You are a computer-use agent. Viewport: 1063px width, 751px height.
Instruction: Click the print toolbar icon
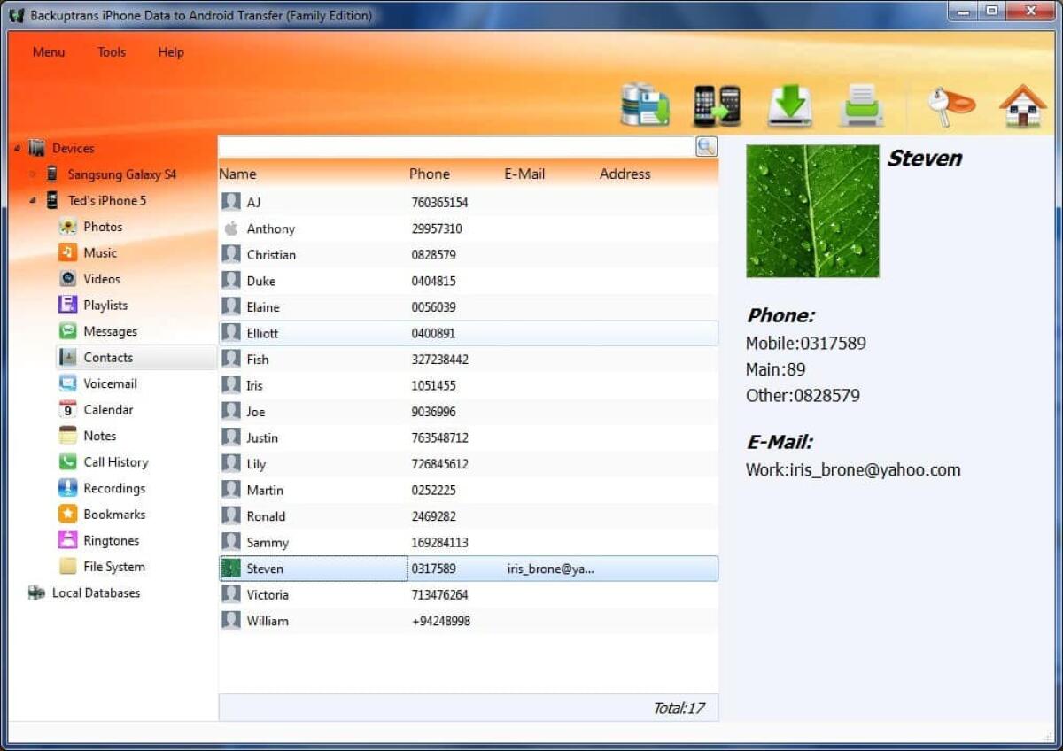861,104
